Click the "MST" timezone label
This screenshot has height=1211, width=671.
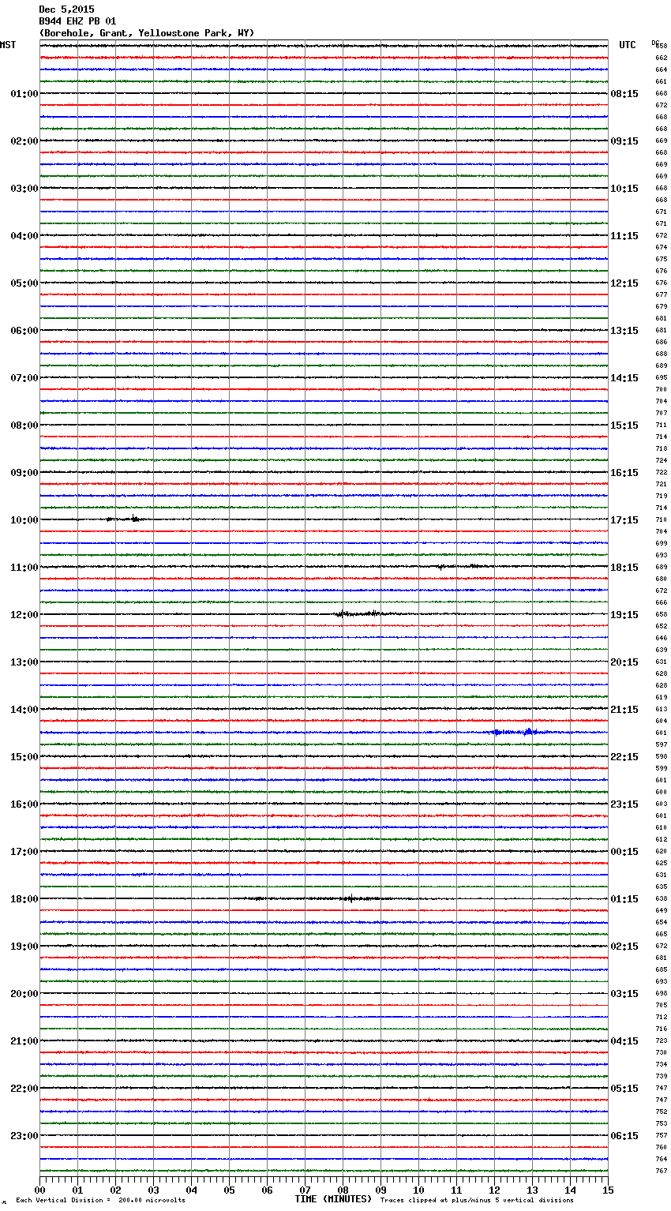click(x=8, y=45)
